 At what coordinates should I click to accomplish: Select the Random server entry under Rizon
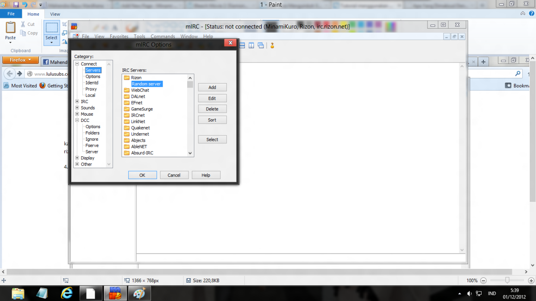(147, 84)
